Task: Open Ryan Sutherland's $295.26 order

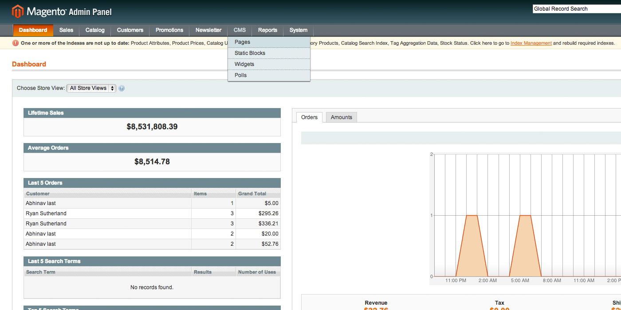Action: (x=152, y=213)
